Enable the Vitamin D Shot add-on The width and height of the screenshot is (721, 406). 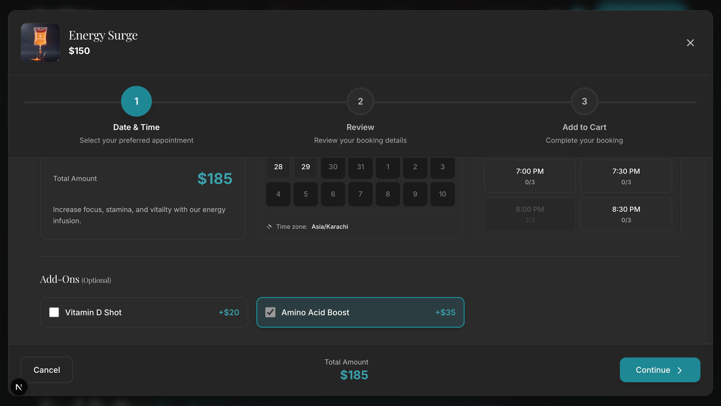(54, 312)
